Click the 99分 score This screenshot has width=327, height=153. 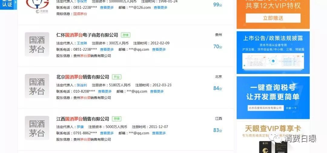(217, 4)
